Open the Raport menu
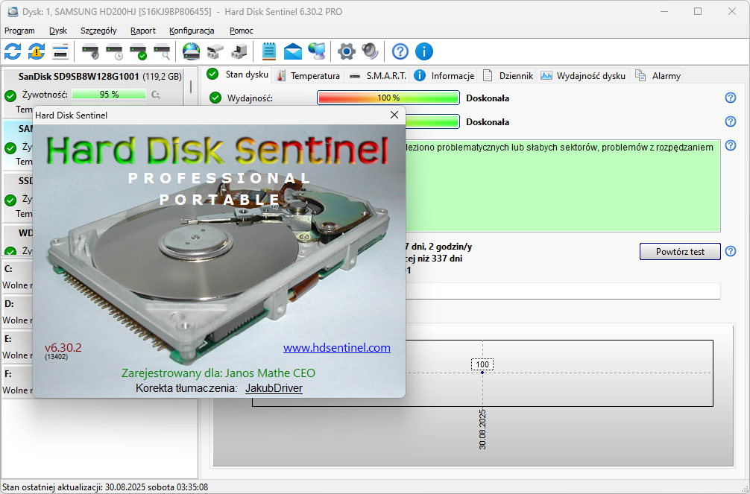750x494 pixels. click(x=143, y=31)
